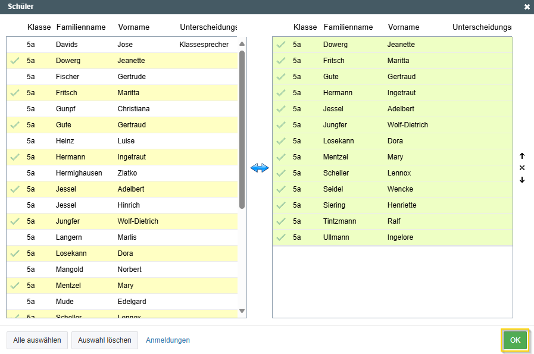Select Dowerg in right list
The height and width of the screenshot is (354, 534).
click(x=392, y=45)
